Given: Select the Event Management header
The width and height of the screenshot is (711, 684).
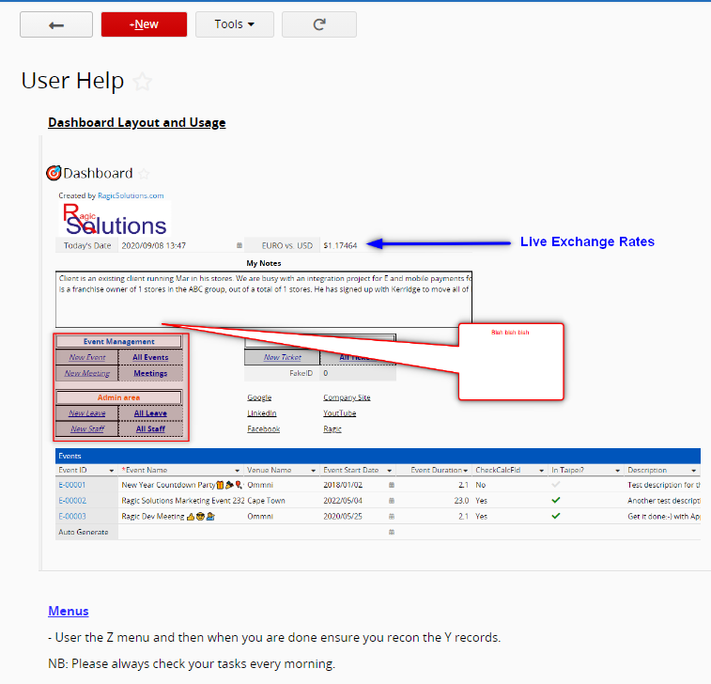Looking at the screenshot, I should click(x=118, y=342).
